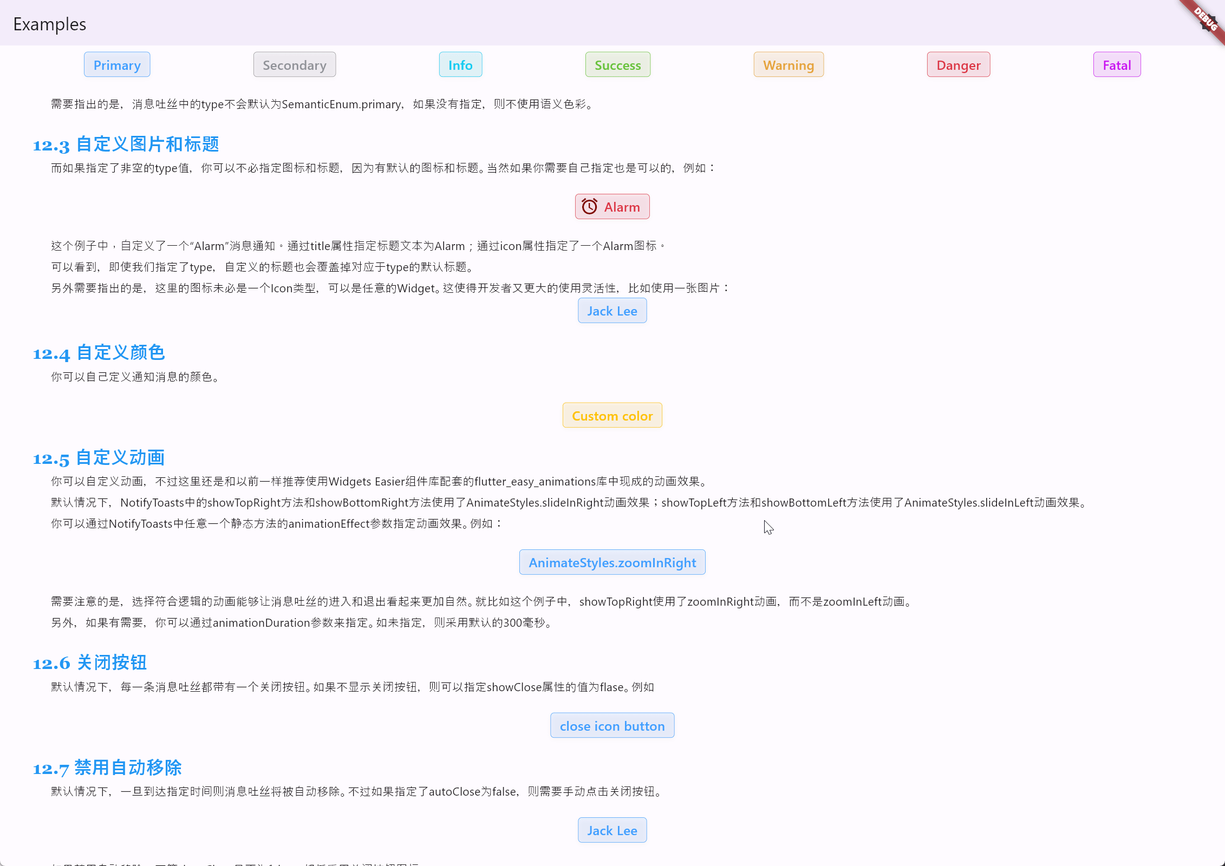This screenshot has height=866, width=1225.
Task: Click the purple Fatal button
Action: point(1117,65)
